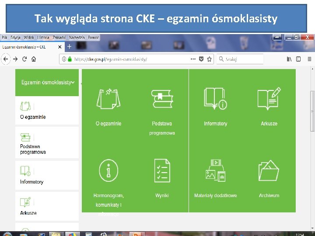Click the sidebar Informatory book icon
Screen dimensions: 315x236
25,171
